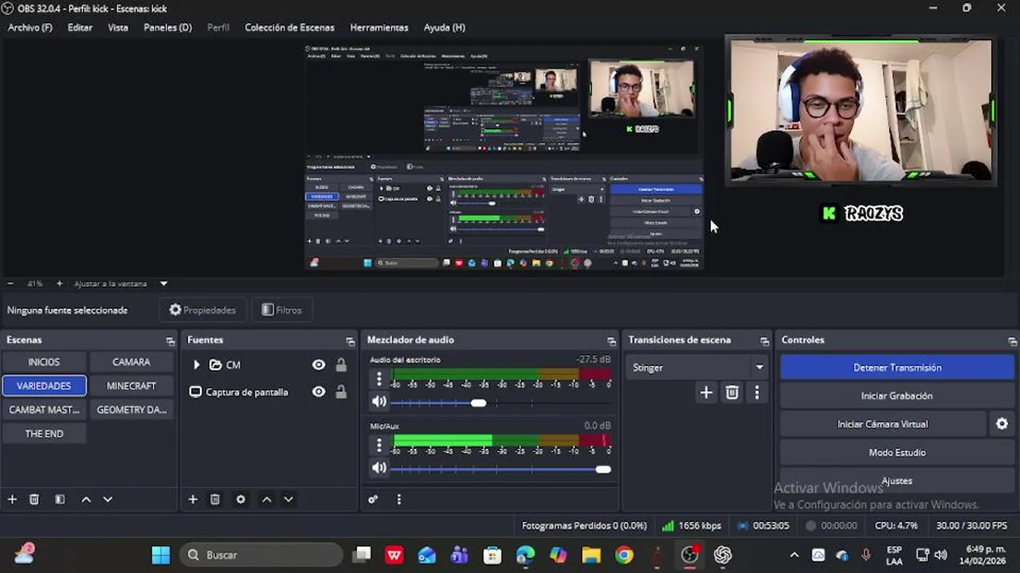The image size is (1020, 573).
Task: Move source up arrow in Fuentes
Action: point(267,499)
